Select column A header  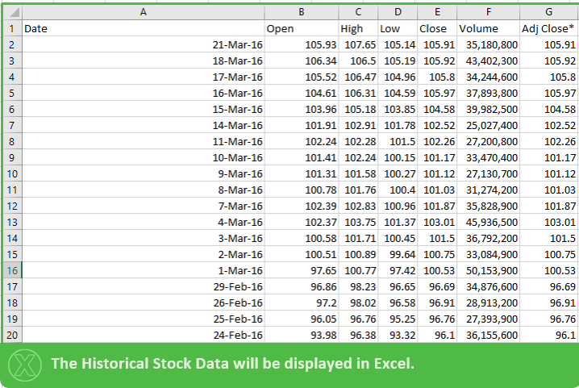[144, 12]
